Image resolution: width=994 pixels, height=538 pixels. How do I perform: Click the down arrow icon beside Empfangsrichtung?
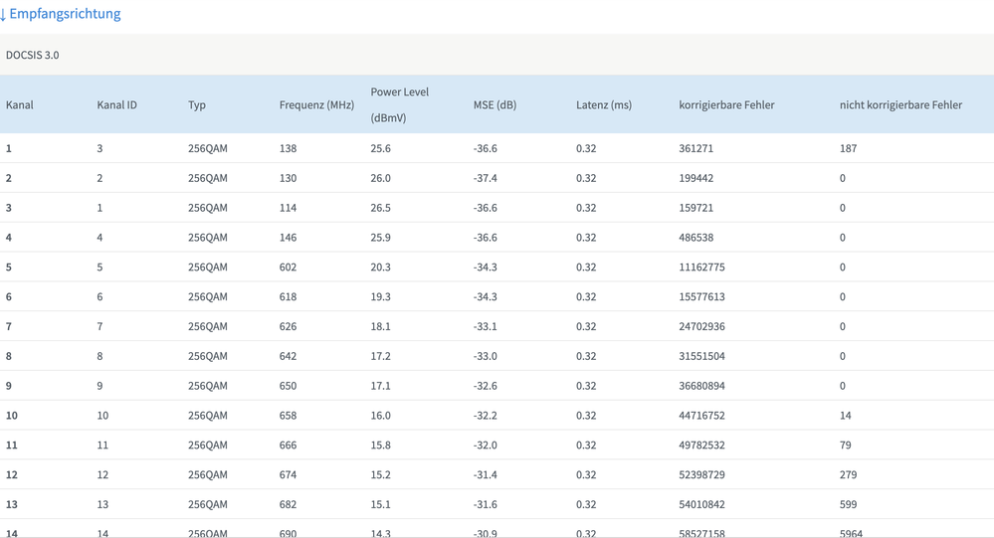point(3,15)
